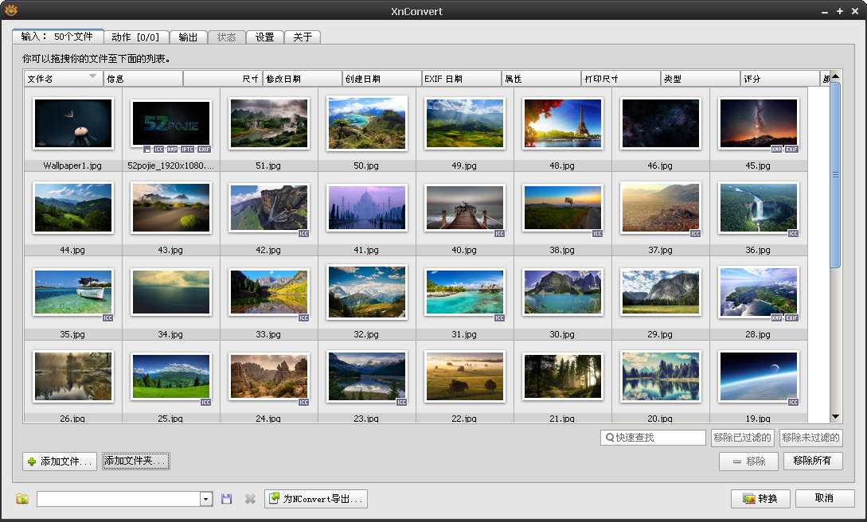The image size is (867, 522).
Task: Click the sort arrow in 文件名 column header
Action: tap(93, 76)
